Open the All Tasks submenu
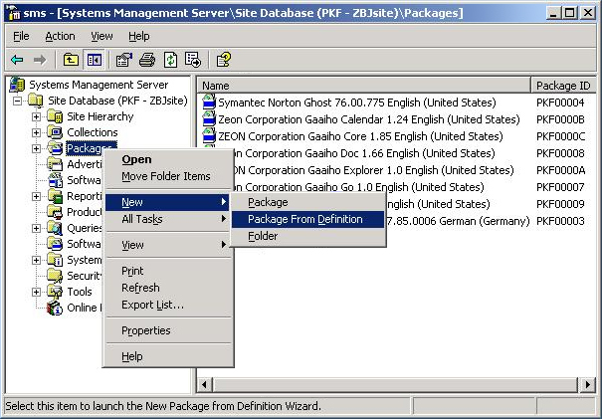Image resolution: width=602 pixels, height=419 pixels. pos(168,219)
